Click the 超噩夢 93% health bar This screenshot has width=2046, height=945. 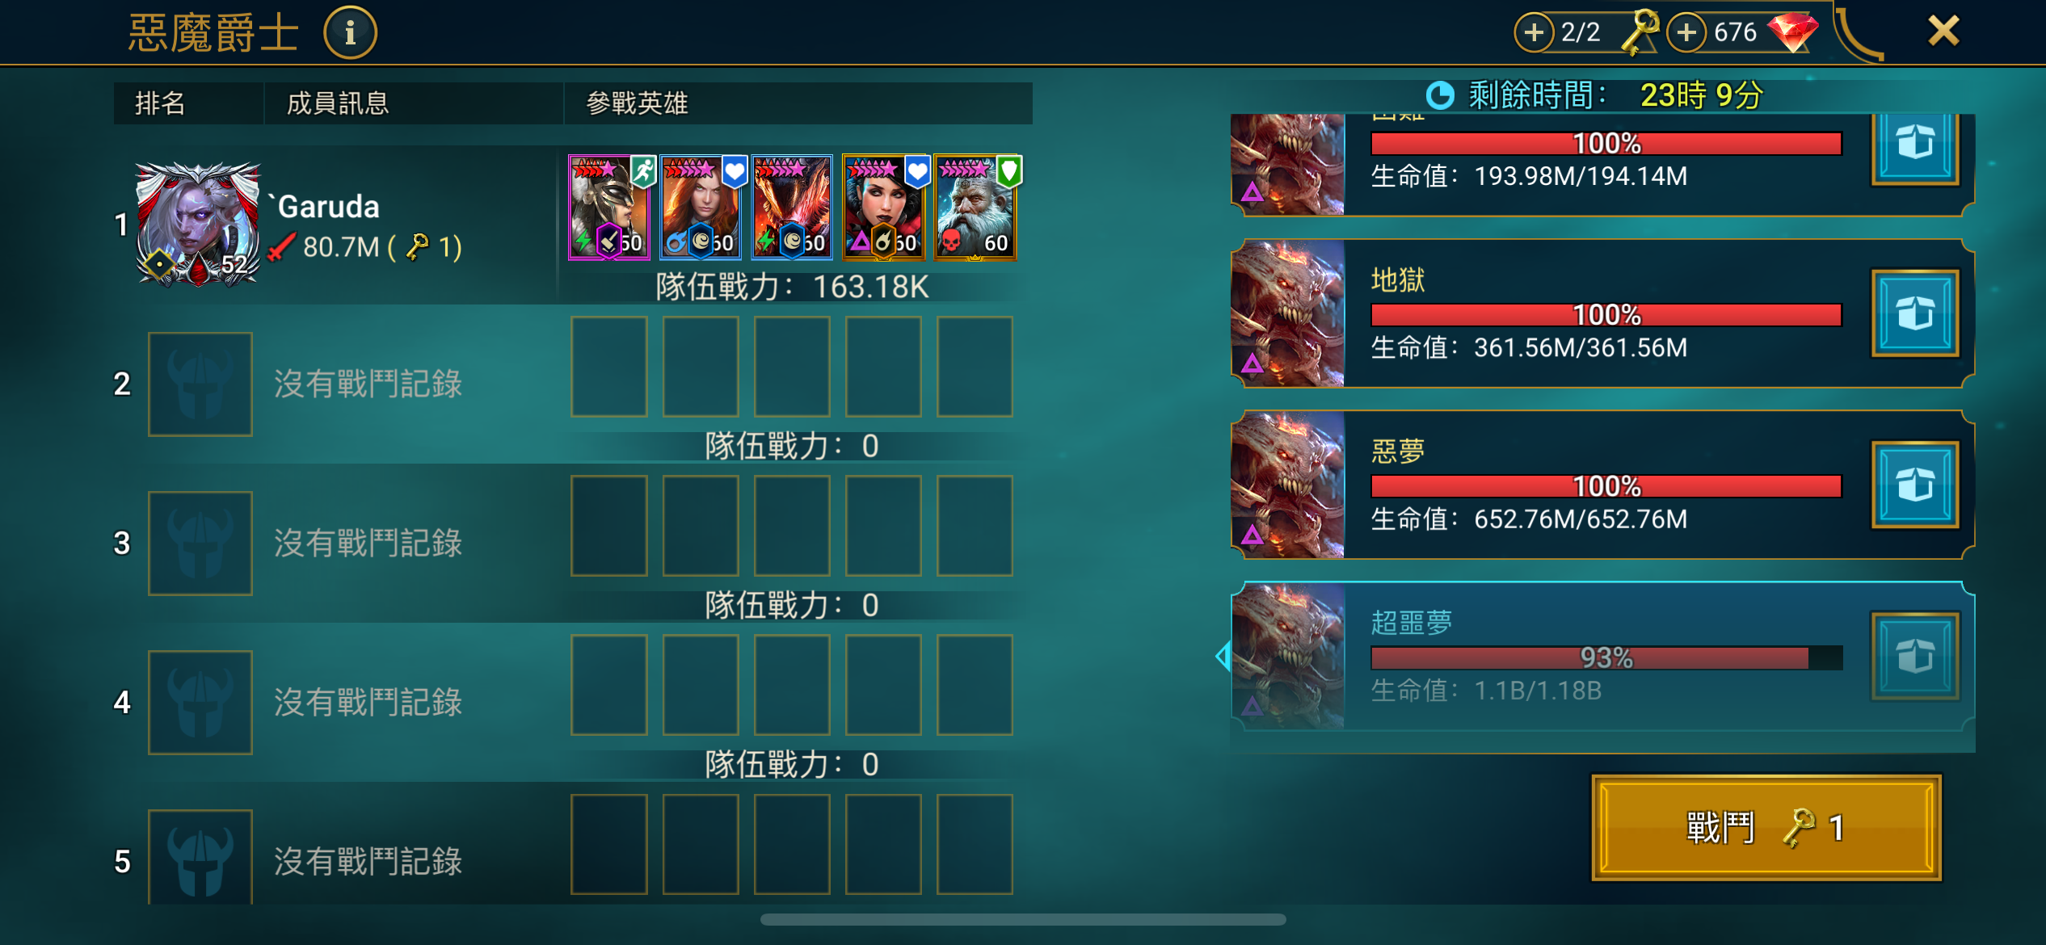(1606, 657)
